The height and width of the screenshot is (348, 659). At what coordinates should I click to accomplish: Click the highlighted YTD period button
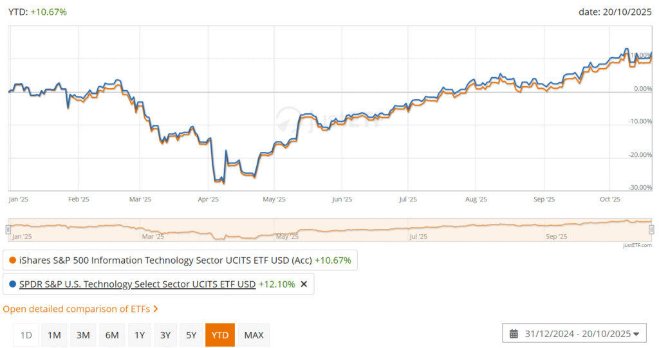(x=220, y=335)
